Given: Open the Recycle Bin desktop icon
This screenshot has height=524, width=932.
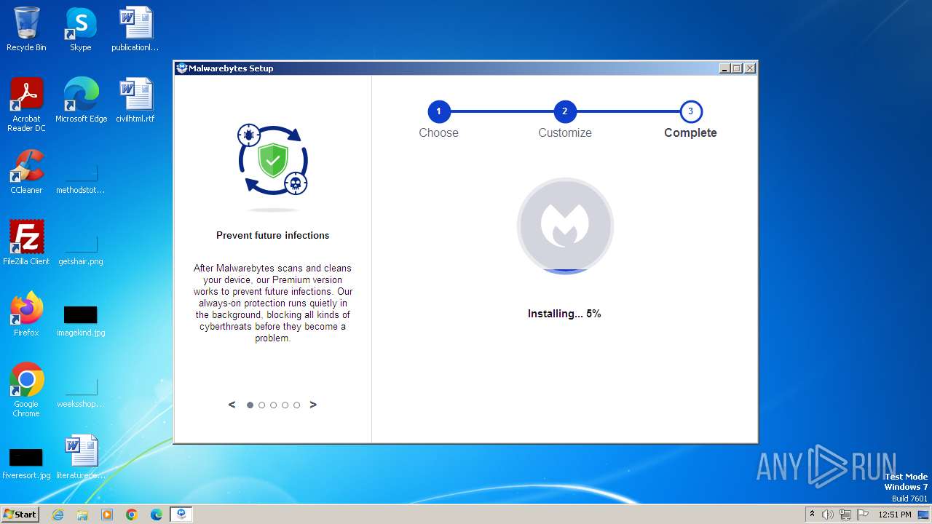Looking at the screenshot, I should [26, 29].
